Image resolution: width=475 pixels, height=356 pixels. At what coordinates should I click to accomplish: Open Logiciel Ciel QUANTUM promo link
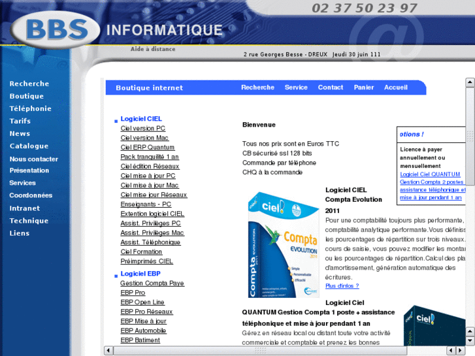click(x=430, y=174)
